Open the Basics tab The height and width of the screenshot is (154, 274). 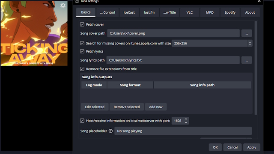(86, 12)
